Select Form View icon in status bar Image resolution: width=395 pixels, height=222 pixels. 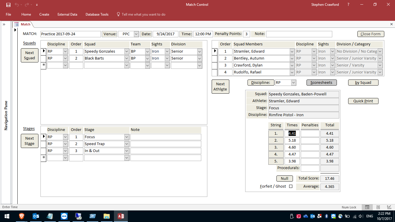[x=367, y=207]
